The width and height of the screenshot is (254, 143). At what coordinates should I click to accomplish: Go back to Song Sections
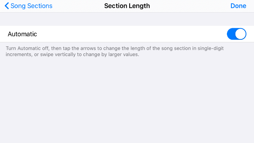pyautogui.click(x=28, y=6)
